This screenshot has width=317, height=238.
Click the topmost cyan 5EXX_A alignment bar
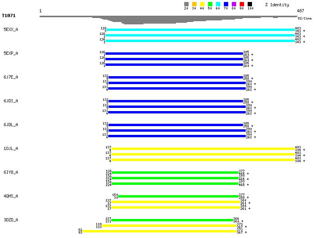201,30
